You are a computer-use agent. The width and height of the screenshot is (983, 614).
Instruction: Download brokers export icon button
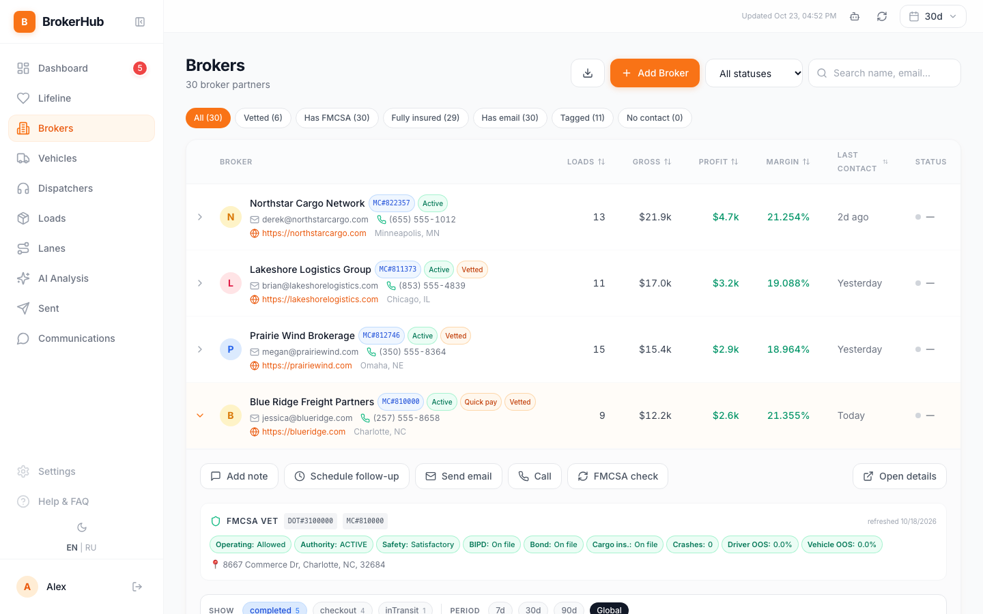(x=588, y=73)
